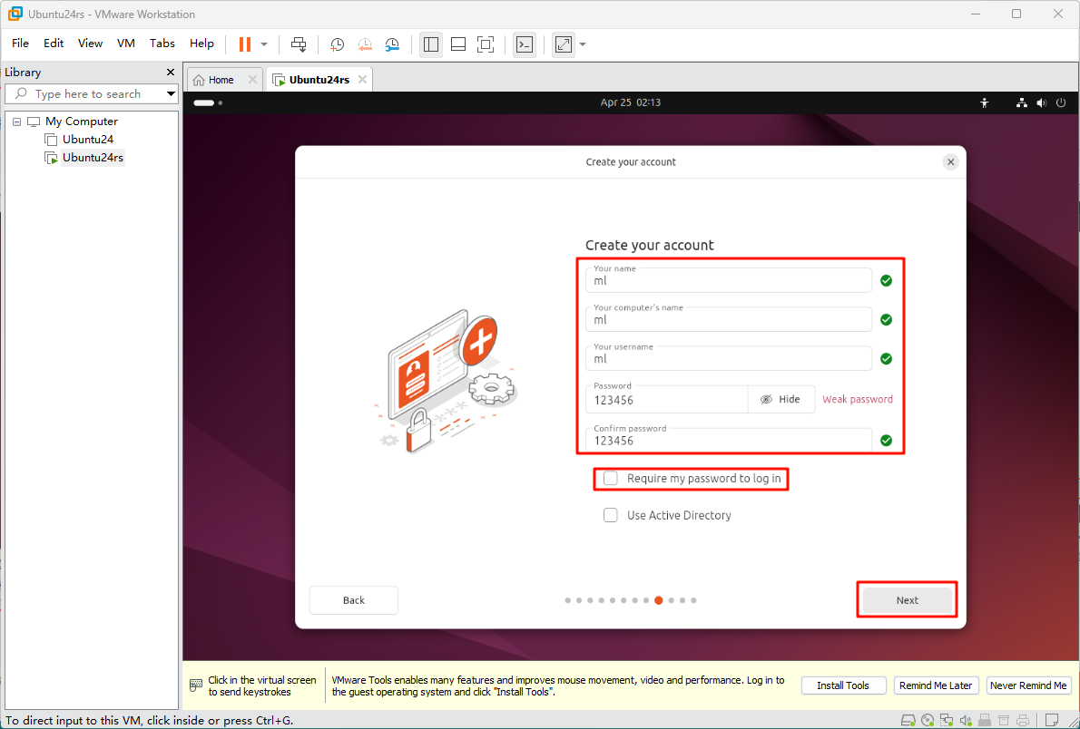Image resolution: width=1080 pixels, height=729 pixels.
Task: Revert the VM to its previous snapshot
Action: (364, 44)
